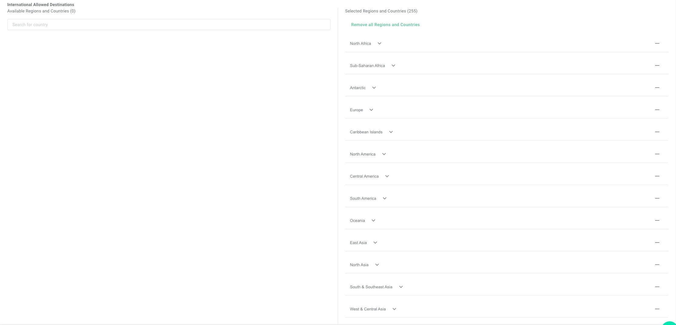The image size is (676, 325).
Task: Expand West & Central Asia chevron
Action: (394, 309)
